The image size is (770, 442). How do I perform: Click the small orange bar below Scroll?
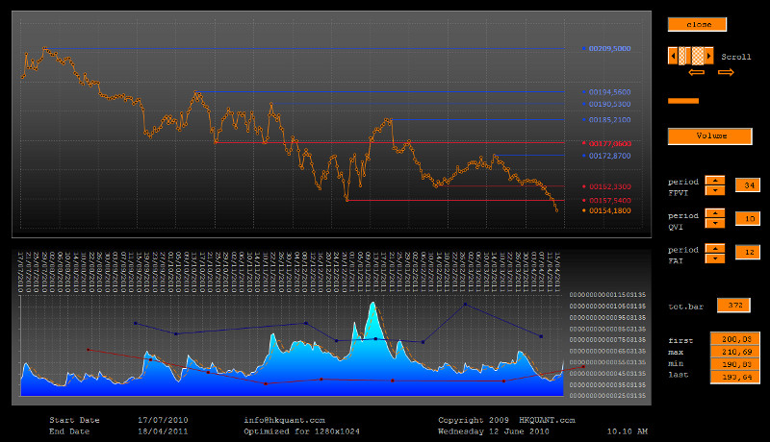point(683,101)
